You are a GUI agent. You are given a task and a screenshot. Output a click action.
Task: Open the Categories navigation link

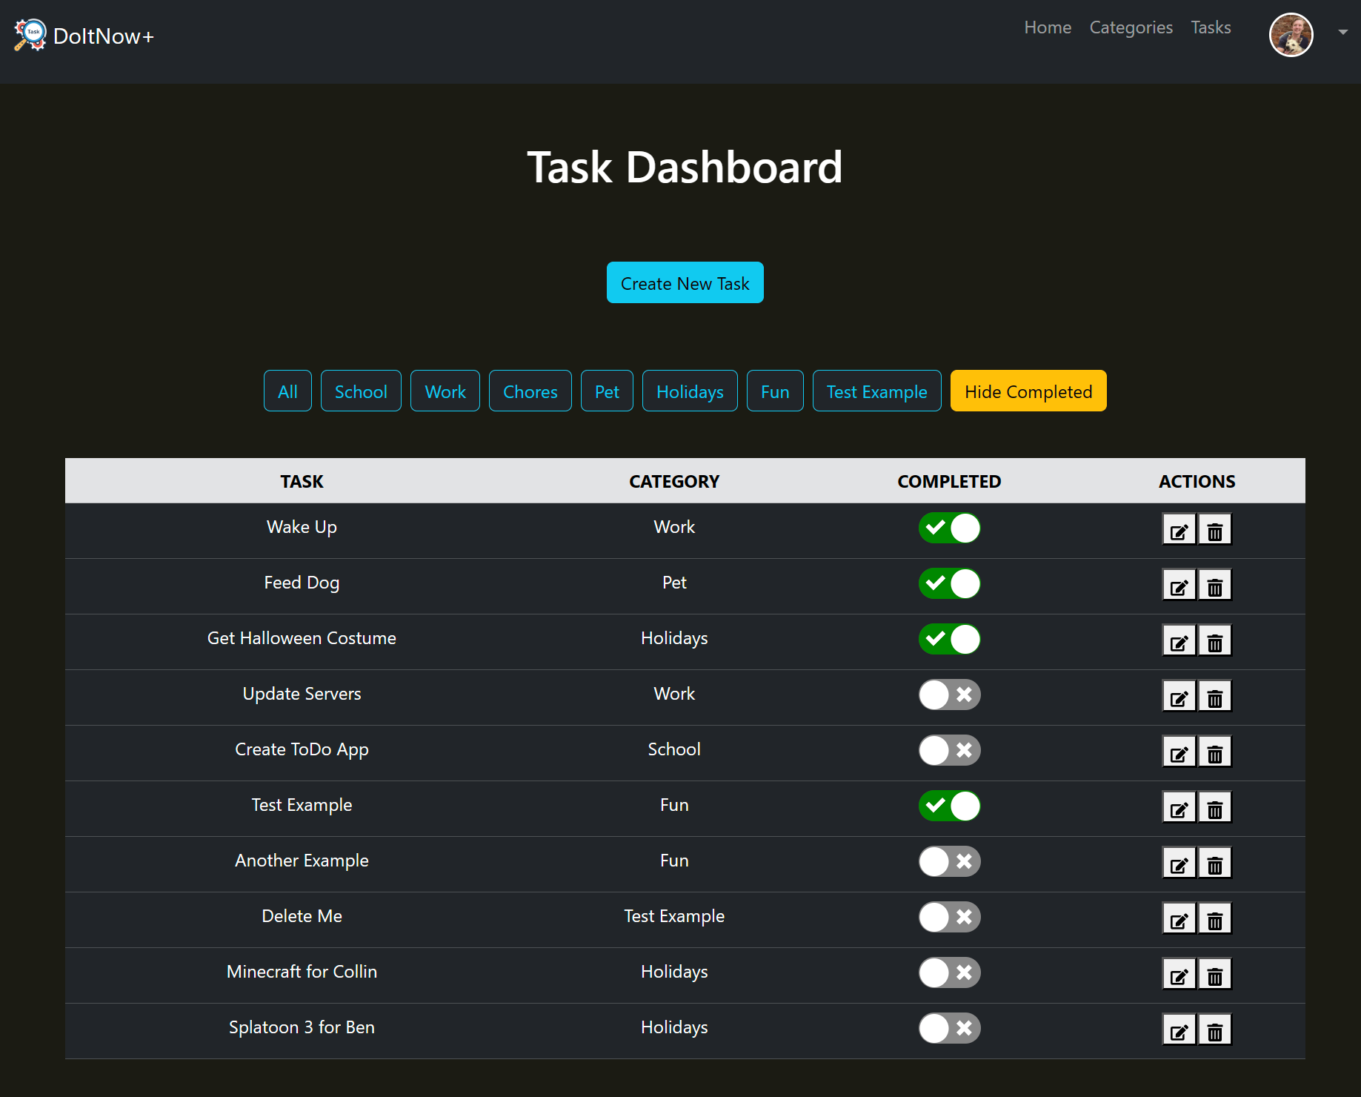tap(1131, 27)
